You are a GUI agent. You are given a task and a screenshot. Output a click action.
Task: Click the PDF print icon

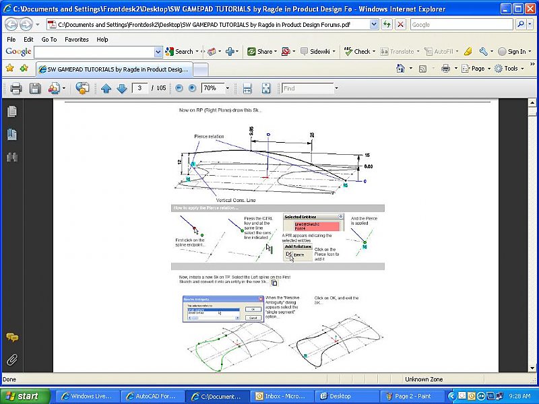16,88
